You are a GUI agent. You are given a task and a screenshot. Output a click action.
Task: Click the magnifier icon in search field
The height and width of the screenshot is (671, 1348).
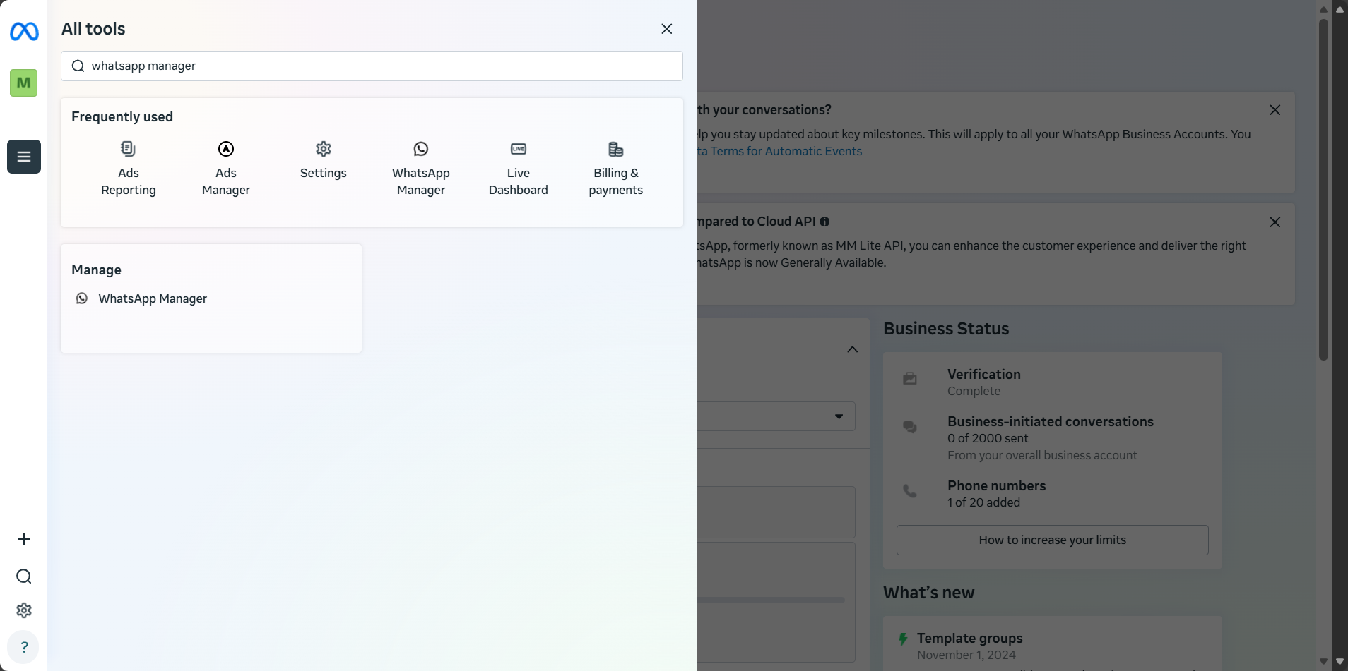pyautogui.click(x=78, y=66)
